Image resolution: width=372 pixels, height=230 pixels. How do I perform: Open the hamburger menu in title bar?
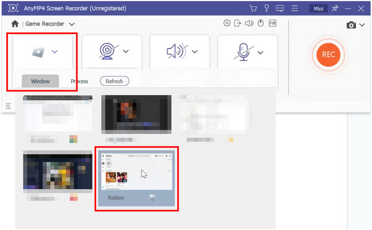tap(294, 9)
